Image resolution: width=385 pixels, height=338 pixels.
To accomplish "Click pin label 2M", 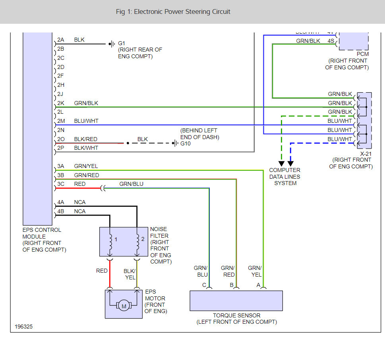I will [x=61, y=121].
